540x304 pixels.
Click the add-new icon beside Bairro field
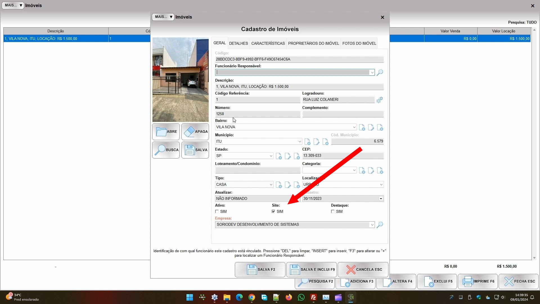click(x=362, y=128)
